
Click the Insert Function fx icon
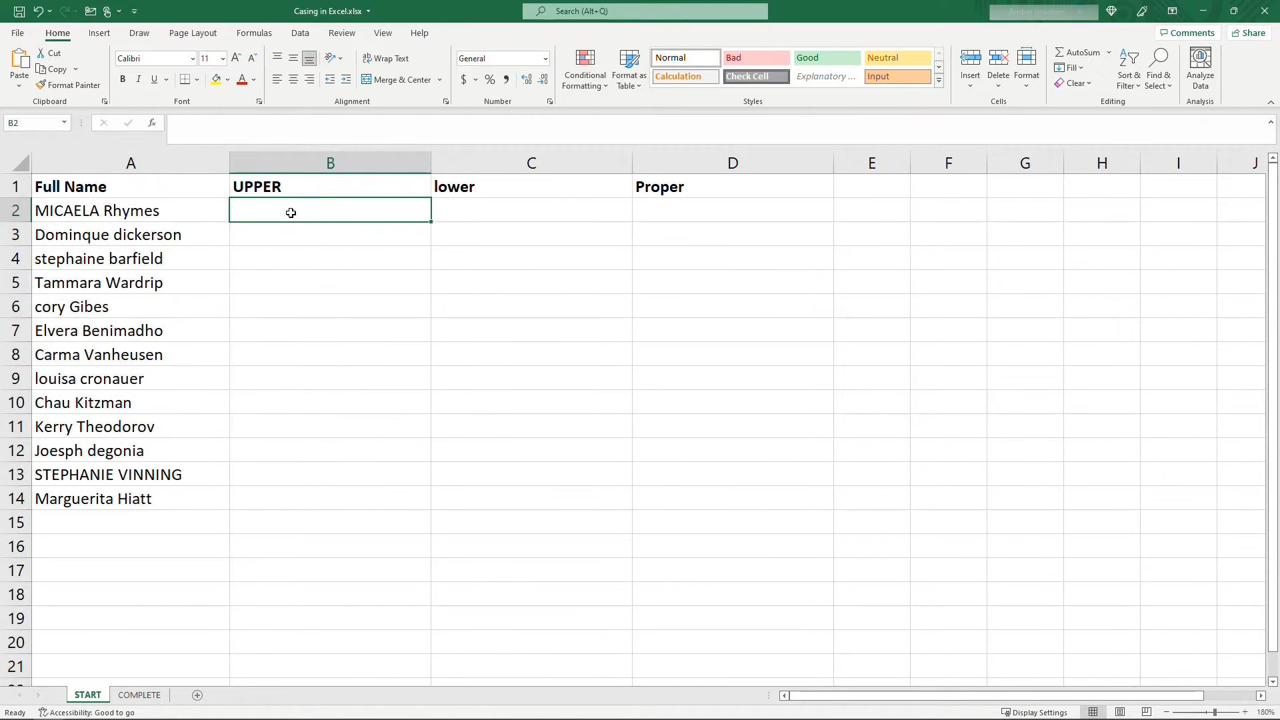[152, 123]
